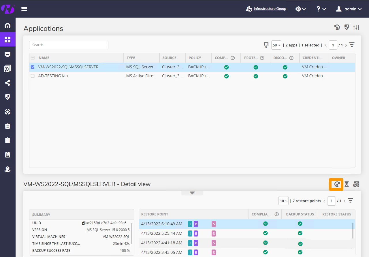Click the hourglass icon in Detail view header

coord(346,184)
